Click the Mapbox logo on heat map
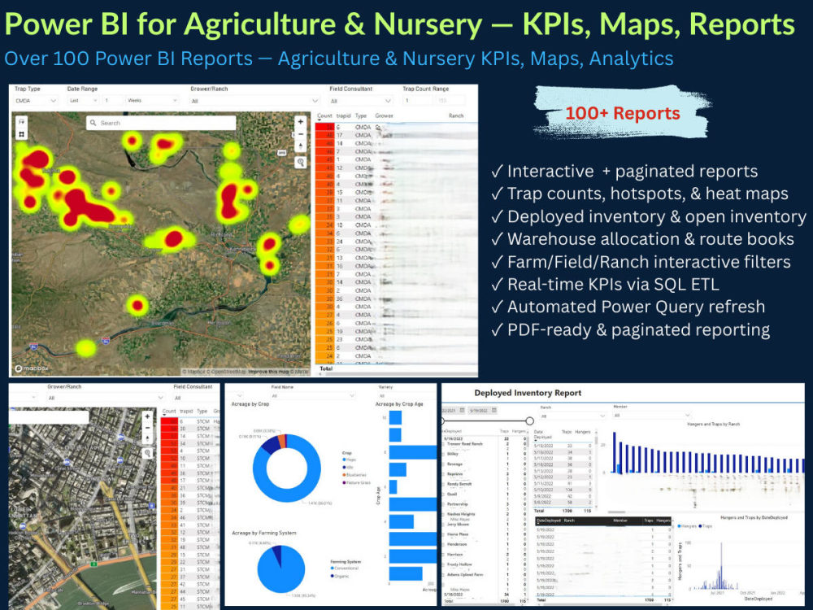The image size is (813, 610). point(32,368)
